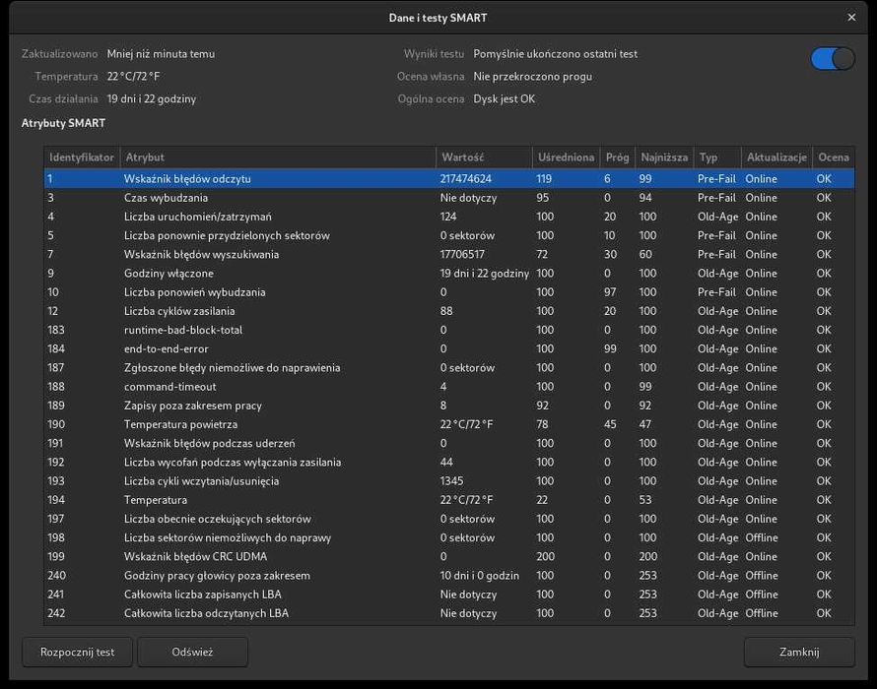
Task: Select the Całkowita liczba odczytanych LBA row
Action: click(206, 614)
